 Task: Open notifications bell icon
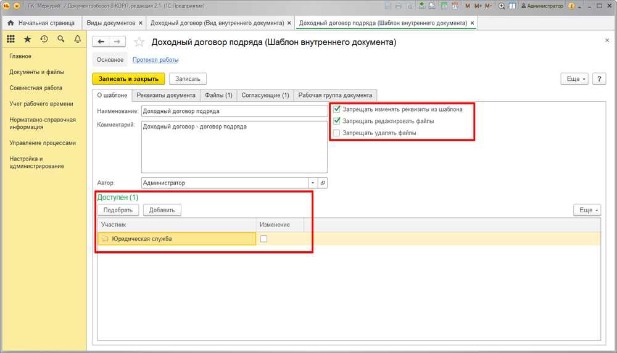77,39
